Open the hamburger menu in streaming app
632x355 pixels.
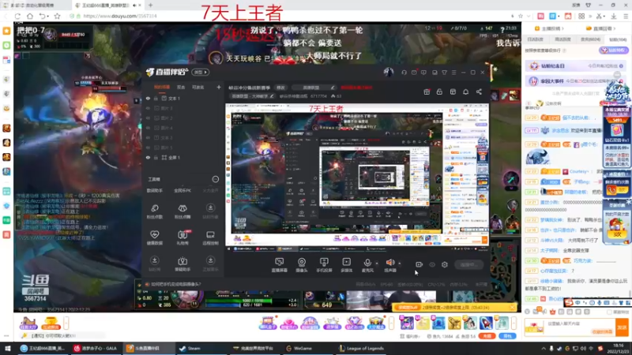[453, 73]
